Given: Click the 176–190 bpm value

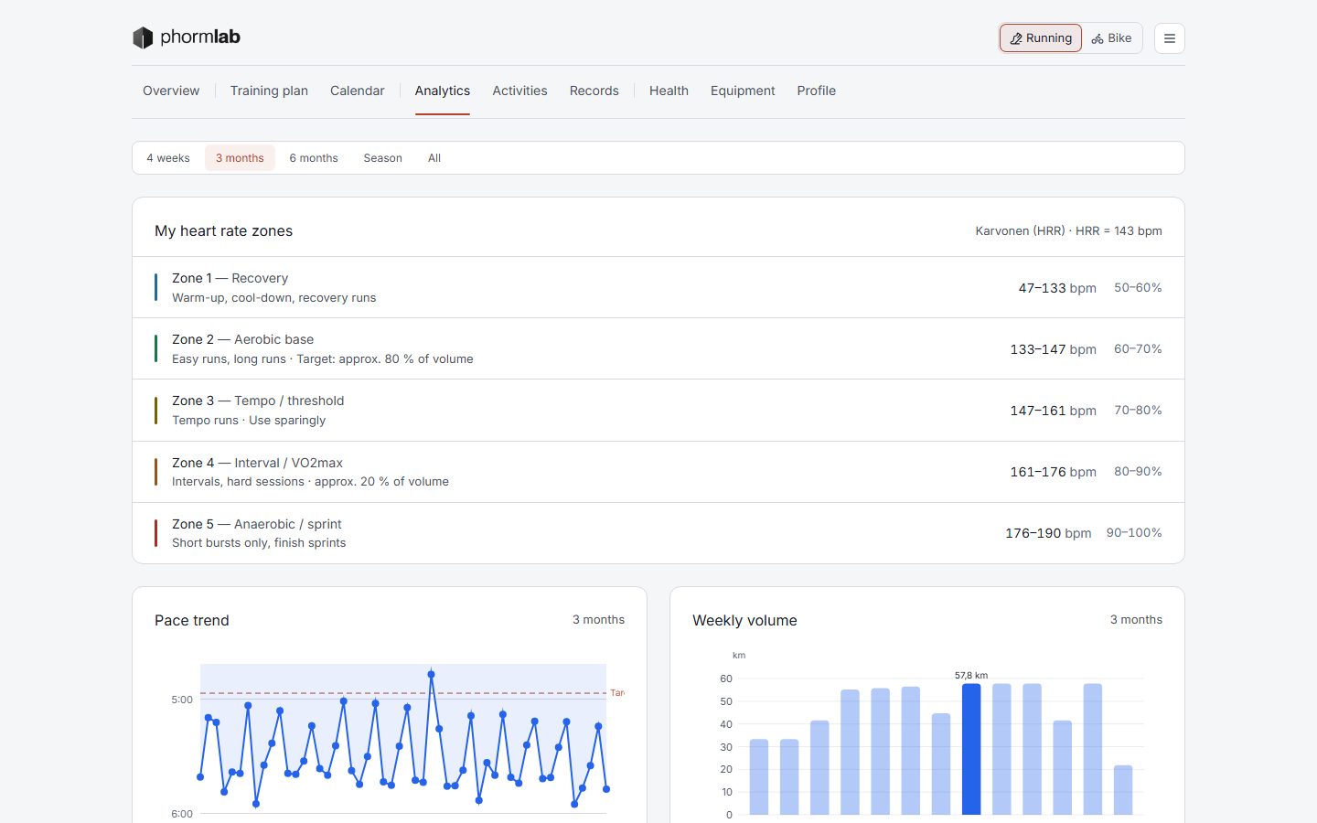Looking at the screenshot, I should click(1048, 533).
